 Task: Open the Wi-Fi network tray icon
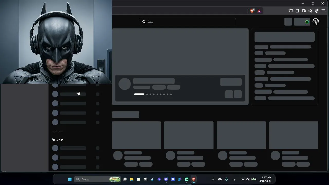click(x=243, y=179)
